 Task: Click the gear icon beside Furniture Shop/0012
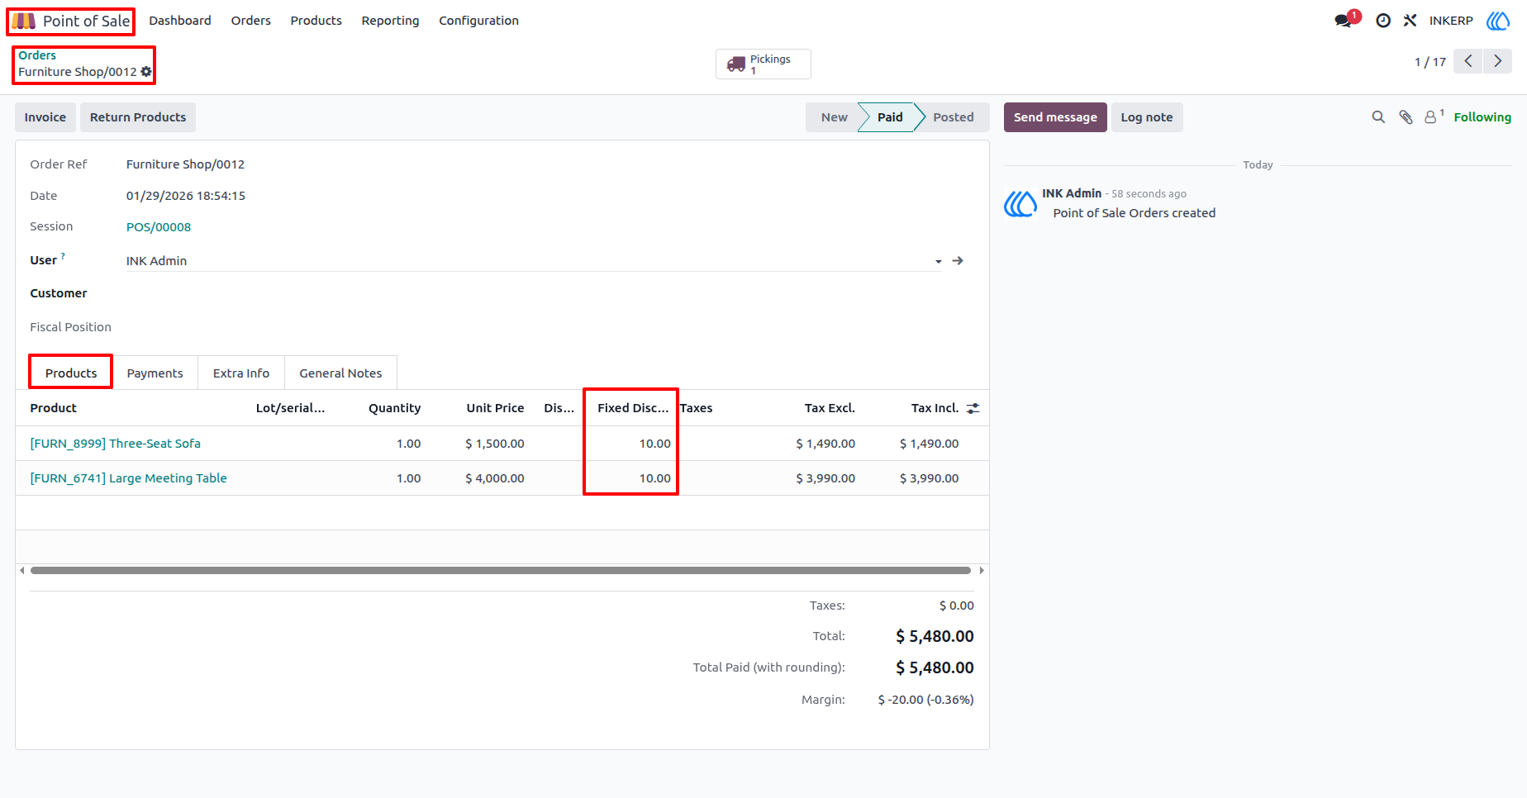pos(146,72)
